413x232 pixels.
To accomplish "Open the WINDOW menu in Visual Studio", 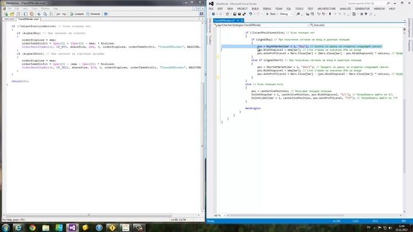I will click(379, 8).
